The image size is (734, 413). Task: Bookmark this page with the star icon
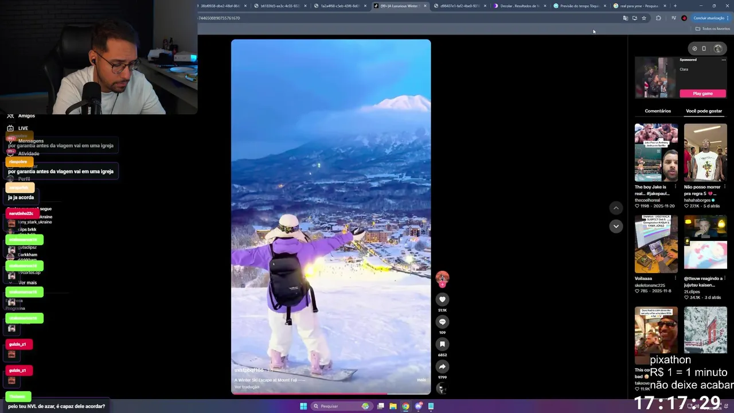(x=644, y=18)
